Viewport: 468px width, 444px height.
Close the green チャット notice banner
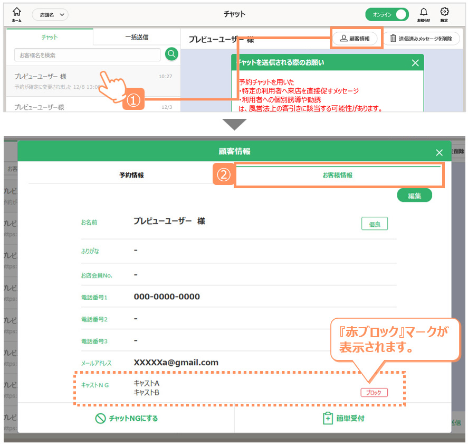(415, 63)
